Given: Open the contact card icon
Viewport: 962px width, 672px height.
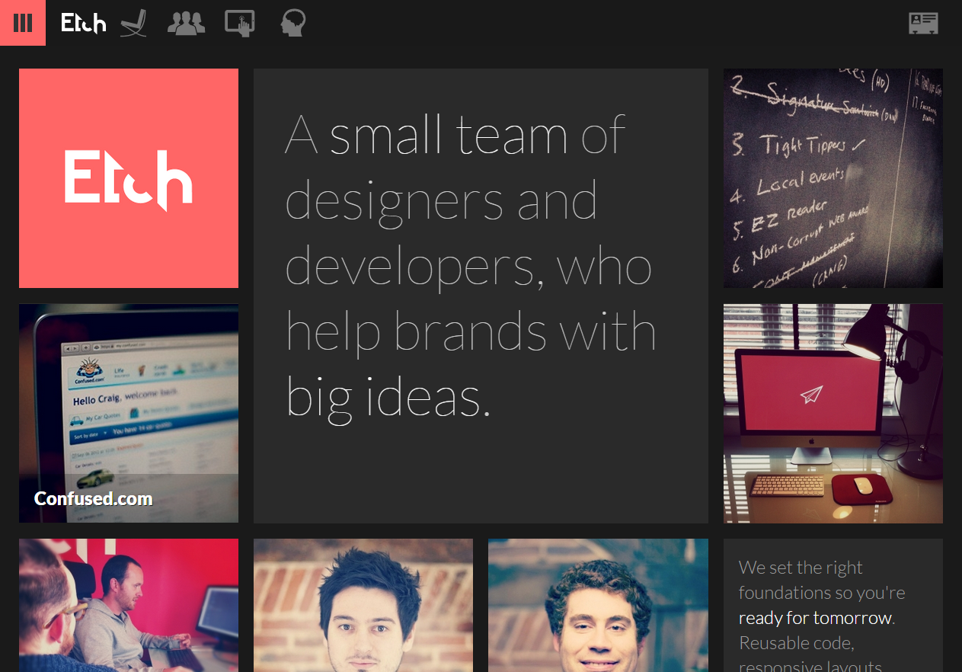Looking at the screenshot, I should pyautogui.click(x=923, y=23).
